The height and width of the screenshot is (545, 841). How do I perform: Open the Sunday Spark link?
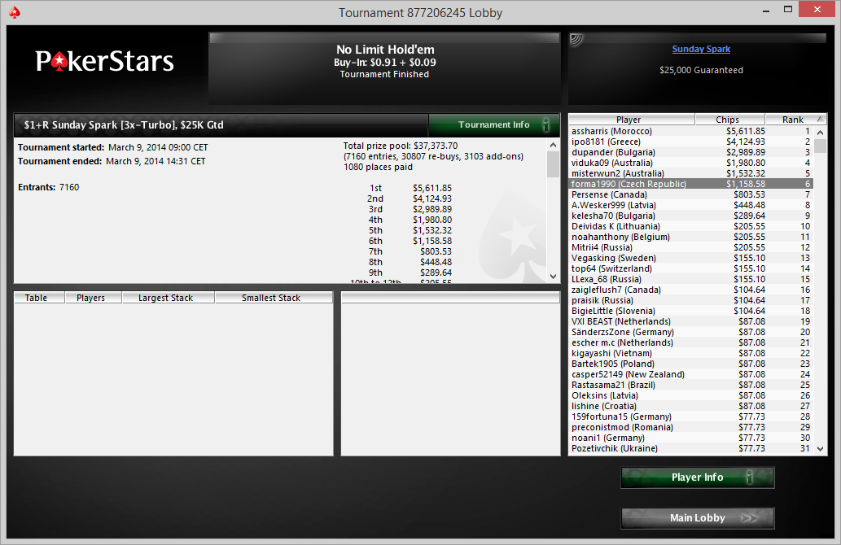(701, 50)
